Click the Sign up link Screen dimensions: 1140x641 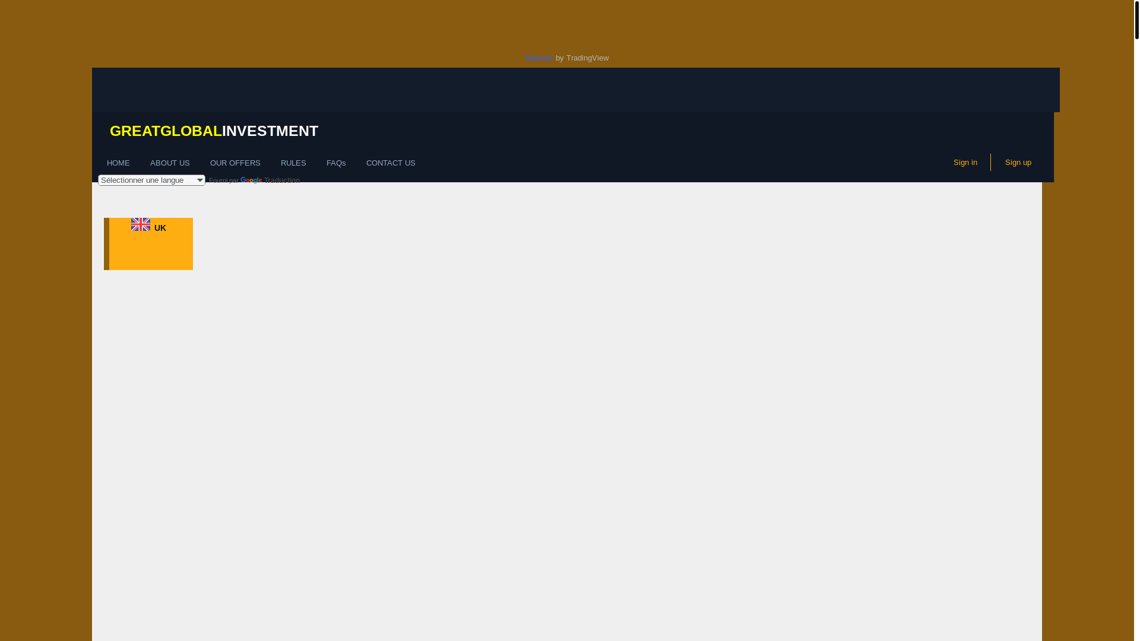(x=1018, y=163)
